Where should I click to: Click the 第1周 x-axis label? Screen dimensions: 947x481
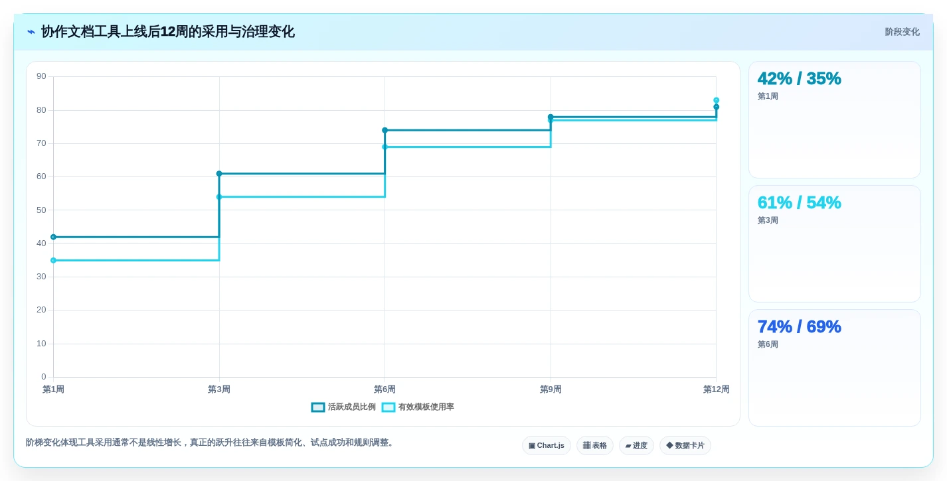(53, 389)
